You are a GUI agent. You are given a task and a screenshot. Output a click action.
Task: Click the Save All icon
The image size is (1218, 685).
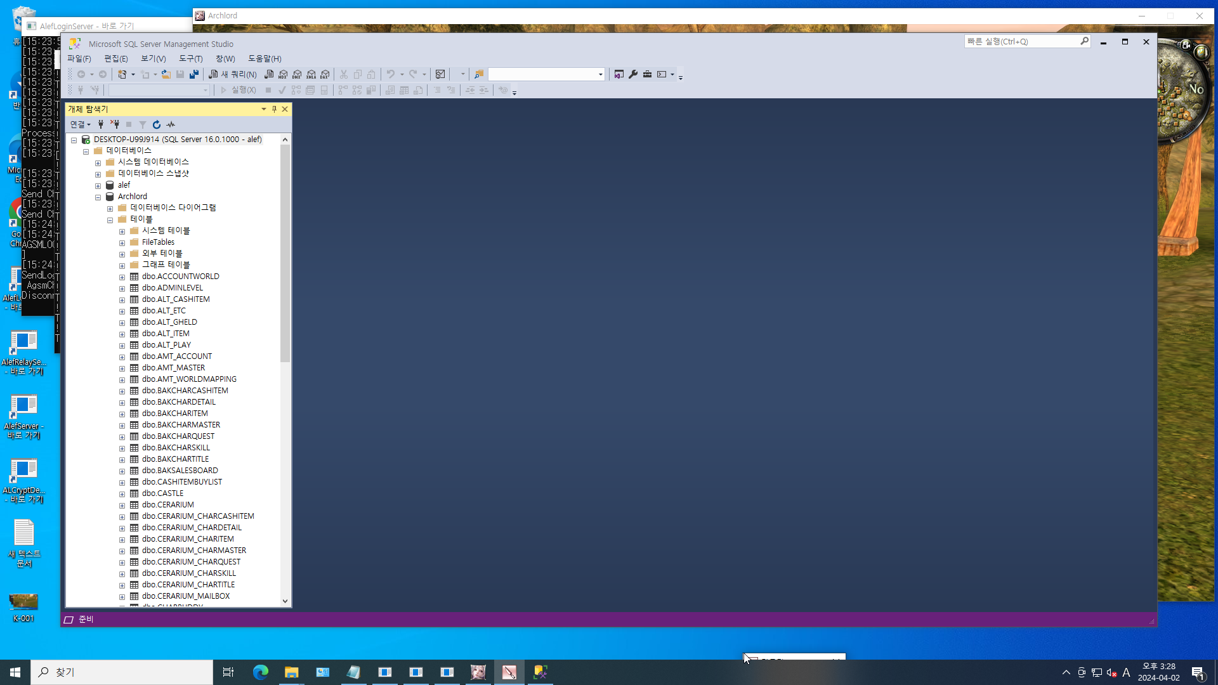click(194, 74)
